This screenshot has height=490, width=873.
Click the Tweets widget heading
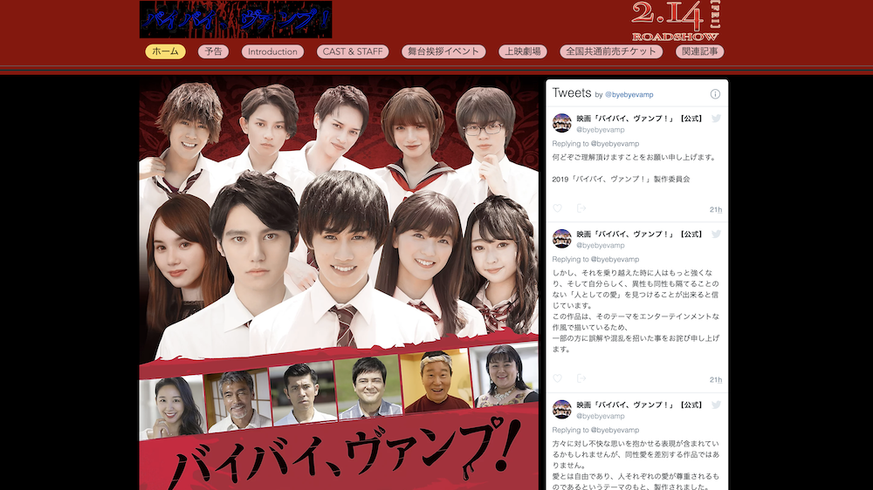coord(571,93)
